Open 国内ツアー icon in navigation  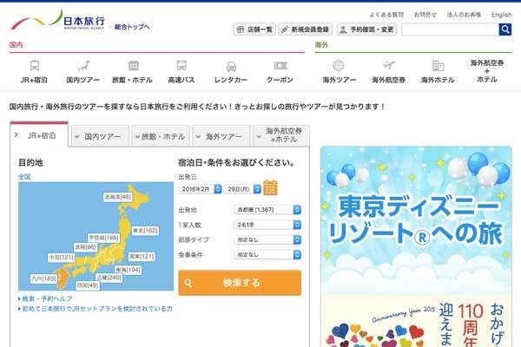pos(84,66)
